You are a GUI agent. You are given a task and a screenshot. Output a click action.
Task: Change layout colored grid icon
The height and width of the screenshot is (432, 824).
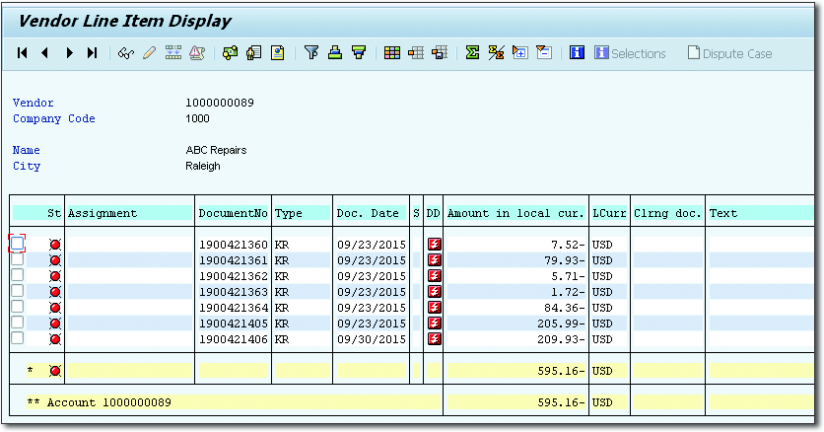[x=392, y=53]
